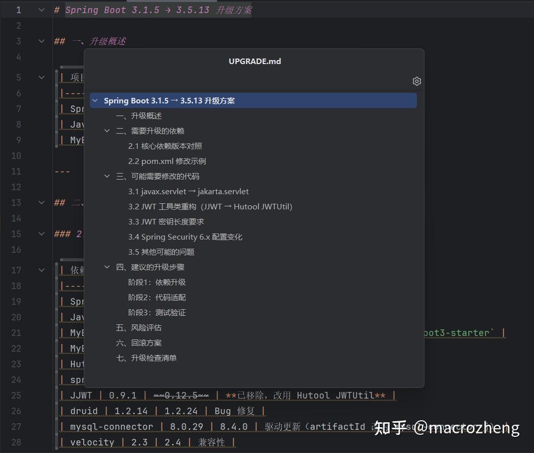The height and width of the screenshot is (453, 534).
Task: Click the line 1 heading text in editor
Action: (158, 10)
